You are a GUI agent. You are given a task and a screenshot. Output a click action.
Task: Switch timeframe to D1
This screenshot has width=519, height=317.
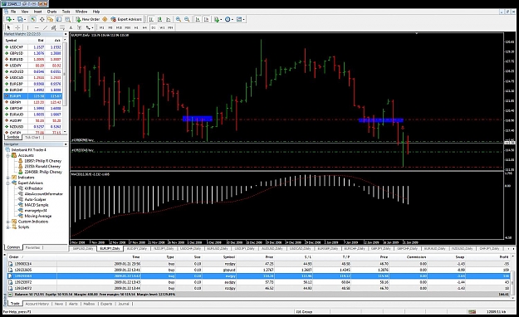154,27
